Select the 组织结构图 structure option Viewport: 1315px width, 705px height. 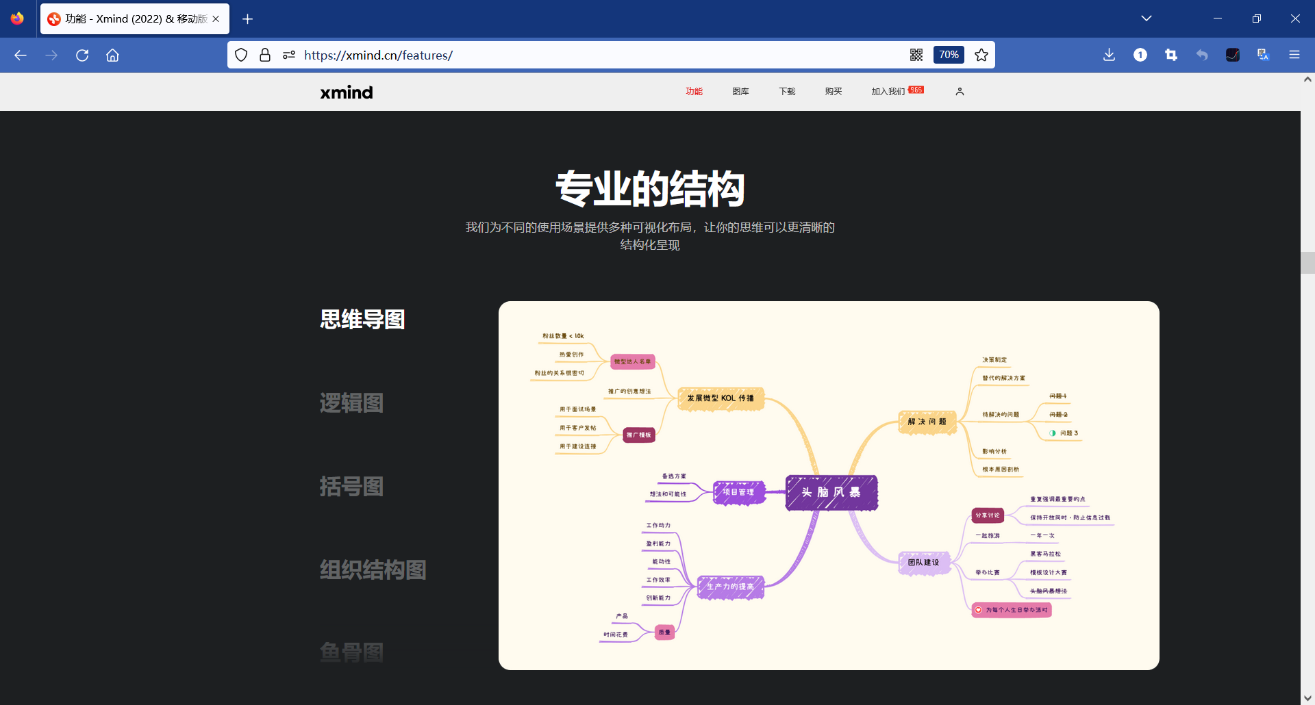click(373, 569)
